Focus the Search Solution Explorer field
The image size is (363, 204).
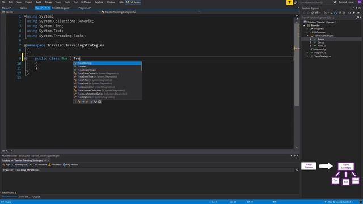(x=329, y=18)
